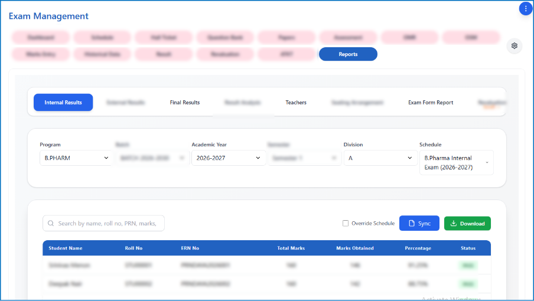Click the Roll No column header
The width and height of the screenshot is (534, 301).
pyautogui.click(x=133, y=248)
